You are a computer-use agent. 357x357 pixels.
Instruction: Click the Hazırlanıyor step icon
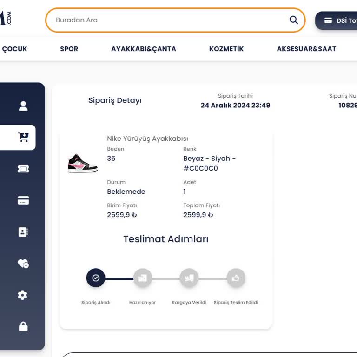143,278
